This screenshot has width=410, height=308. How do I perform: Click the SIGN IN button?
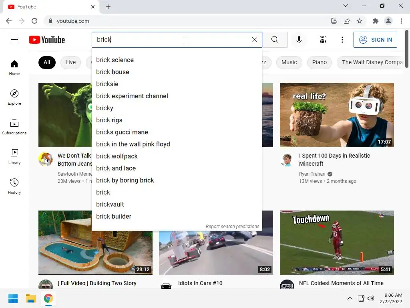[x=375, y=40]
